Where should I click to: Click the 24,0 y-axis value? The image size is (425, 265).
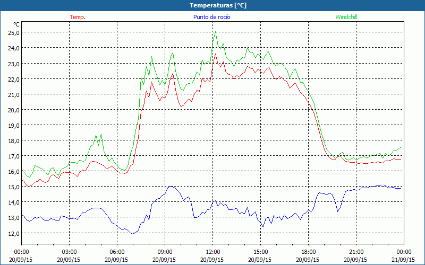14,48
